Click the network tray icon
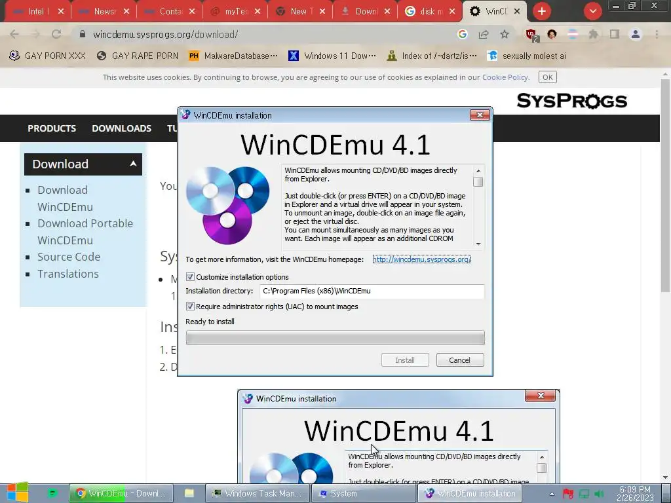The height and width of the screenshot is (503, 671). pos(584,494)
